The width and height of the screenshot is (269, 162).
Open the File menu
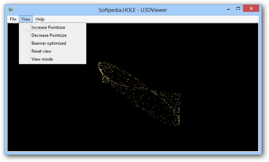click(x=13, y=19)
